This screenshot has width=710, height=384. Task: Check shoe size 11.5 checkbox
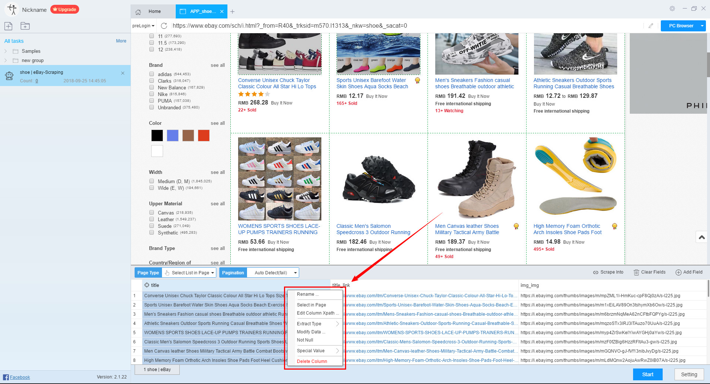click(152, 42)
